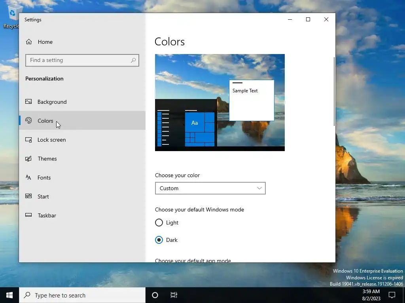Click the Personalization heading
This screenshot has height=303, width=405.
[44, 79]
